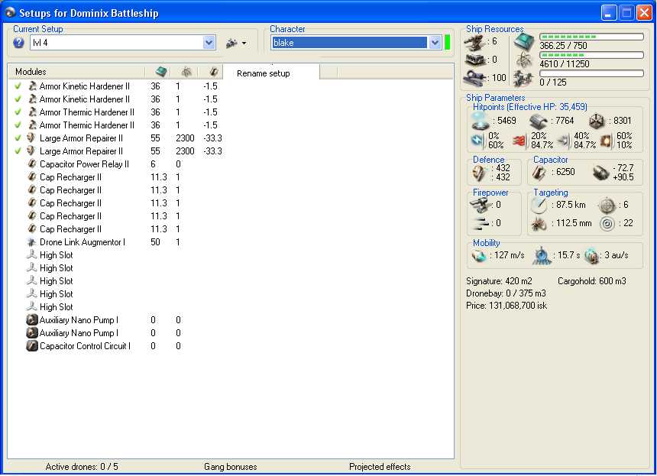Click the ship icon next to the setup dropdown
The width and height of the screenshot is (657, 476).
(231, 43)
